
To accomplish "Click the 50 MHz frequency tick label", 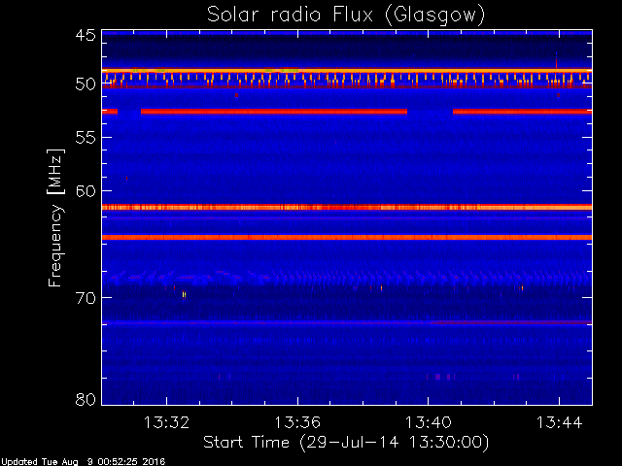I will [x=86, y=84].
